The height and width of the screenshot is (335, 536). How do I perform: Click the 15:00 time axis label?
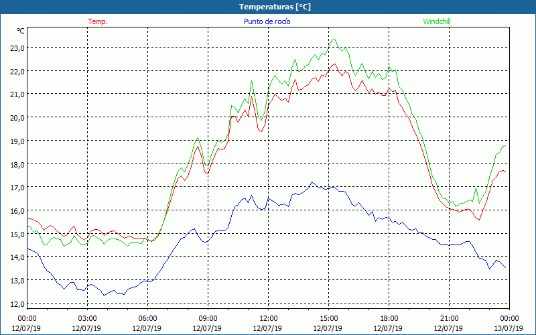[328, 318]
